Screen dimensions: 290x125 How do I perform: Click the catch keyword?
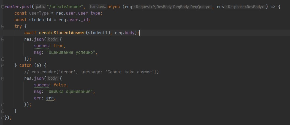pyautogui.click(x=26, y=65)
